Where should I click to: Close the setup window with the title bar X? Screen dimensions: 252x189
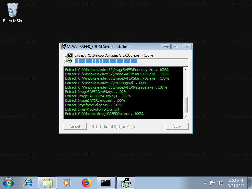click(x=186, y=47)
